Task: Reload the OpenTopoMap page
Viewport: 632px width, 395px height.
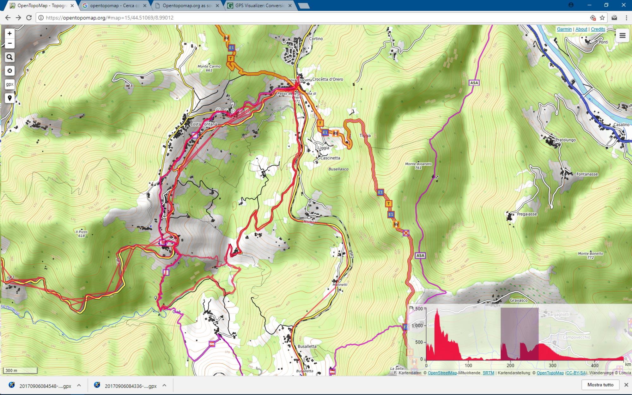Action: [29, 18]
